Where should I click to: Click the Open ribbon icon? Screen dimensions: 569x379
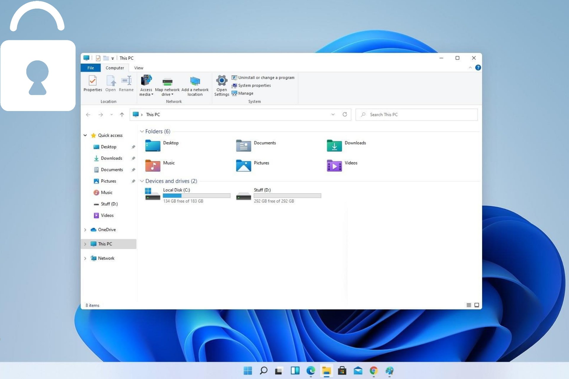111,81
